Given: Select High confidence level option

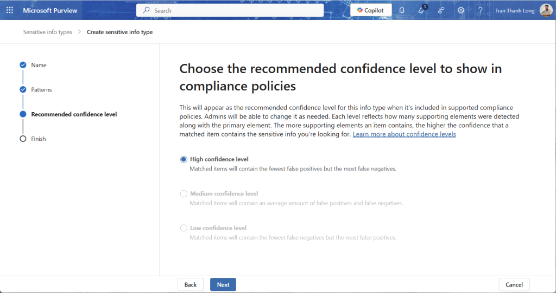Looking at the screenshot, I should [x=184, y=159].
